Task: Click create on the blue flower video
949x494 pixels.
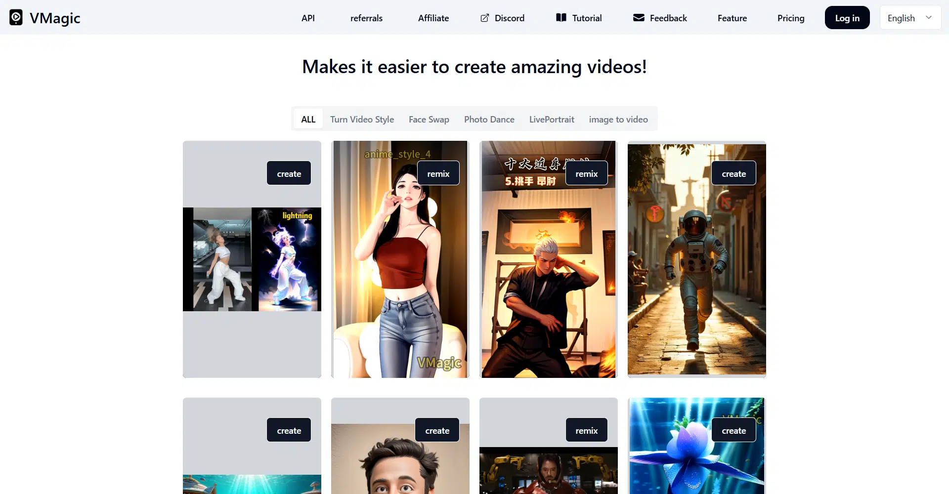Action: 733,430
